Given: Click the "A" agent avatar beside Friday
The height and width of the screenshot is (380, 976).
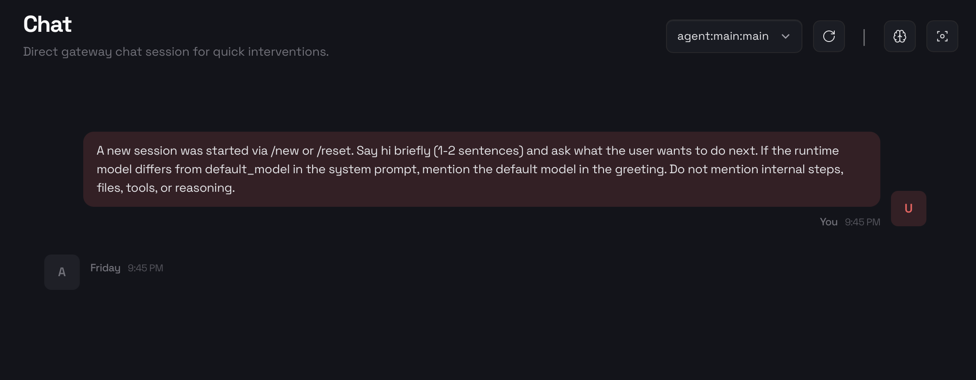Looking at the screenshot, I should coord(62,272).
